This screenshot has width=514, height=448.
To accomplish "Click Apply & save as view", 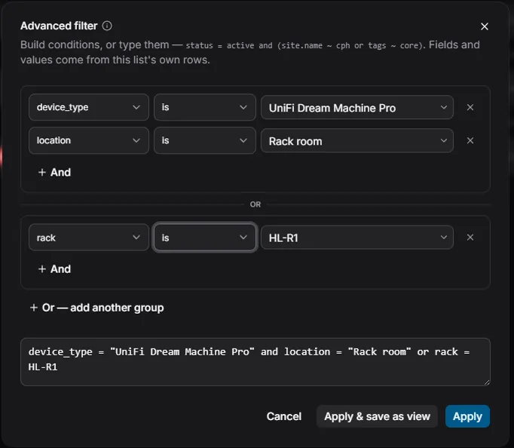I will [x=377, y=416].
